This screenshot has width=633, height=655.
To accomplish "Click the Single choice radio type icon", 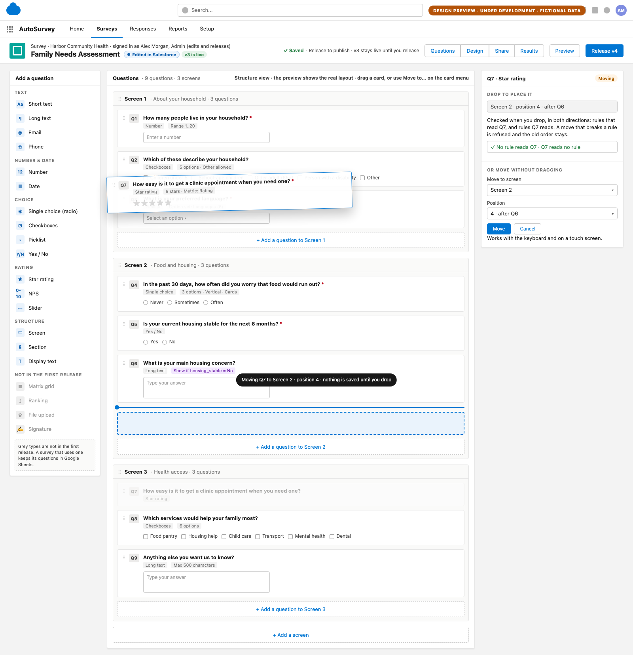I will [20, 211].
